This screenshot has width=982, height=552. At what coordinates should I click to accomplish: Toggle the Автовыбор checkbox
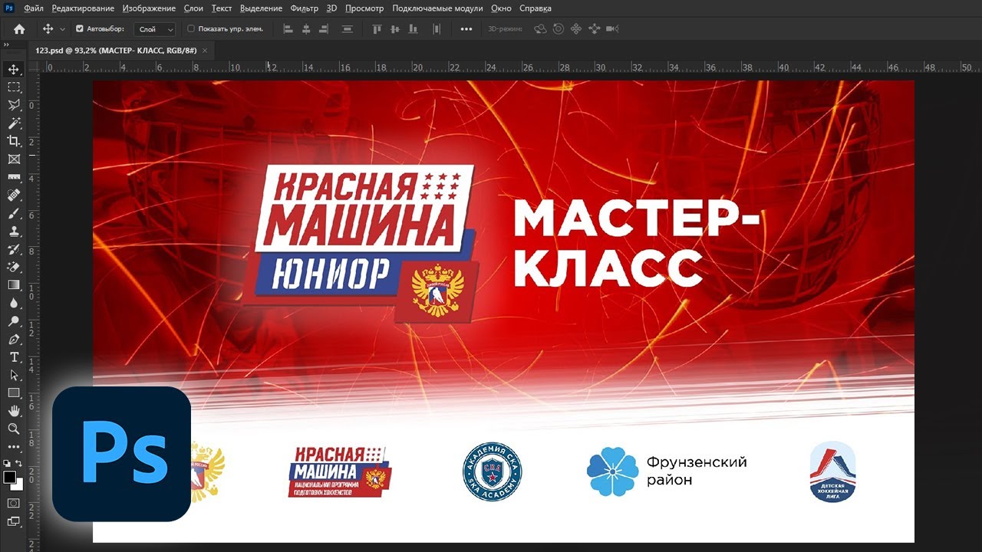pos(80,29)
